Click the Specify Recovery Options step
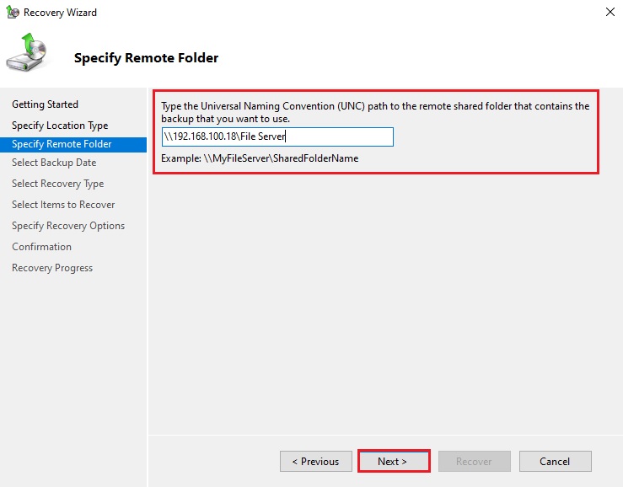Screen dimensions: 623x487 68,226
